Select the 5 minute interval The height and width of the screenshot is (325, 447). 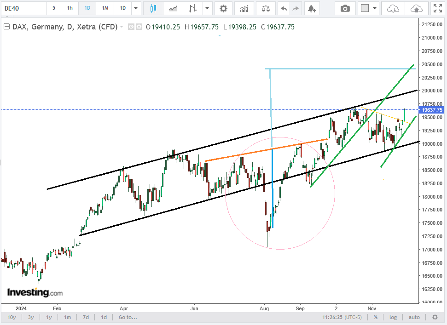[x=53, y=8]
